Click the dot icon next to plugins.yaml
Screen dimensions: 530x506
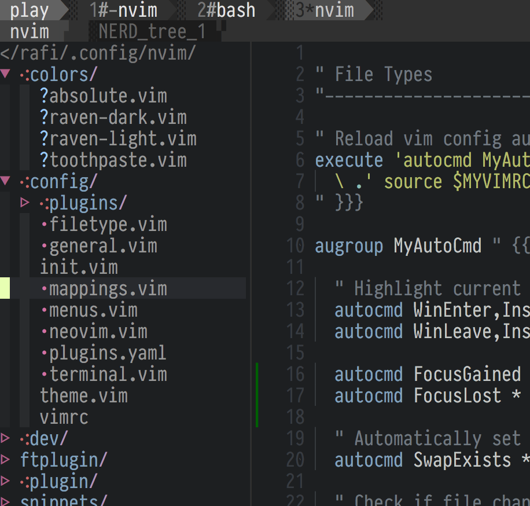[x=45, y=353]
